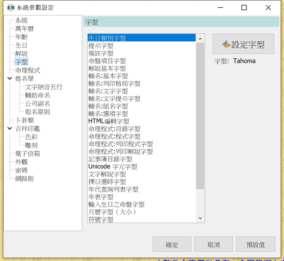The width and height of the screenshot is (284, 261).
Task: Choose 提示字型 in the font list
Action: click(x=101, y=46)
